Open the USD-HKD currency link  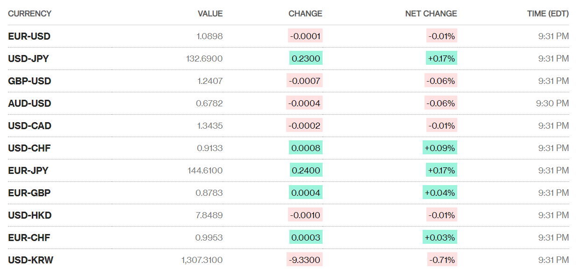[29, 215]
